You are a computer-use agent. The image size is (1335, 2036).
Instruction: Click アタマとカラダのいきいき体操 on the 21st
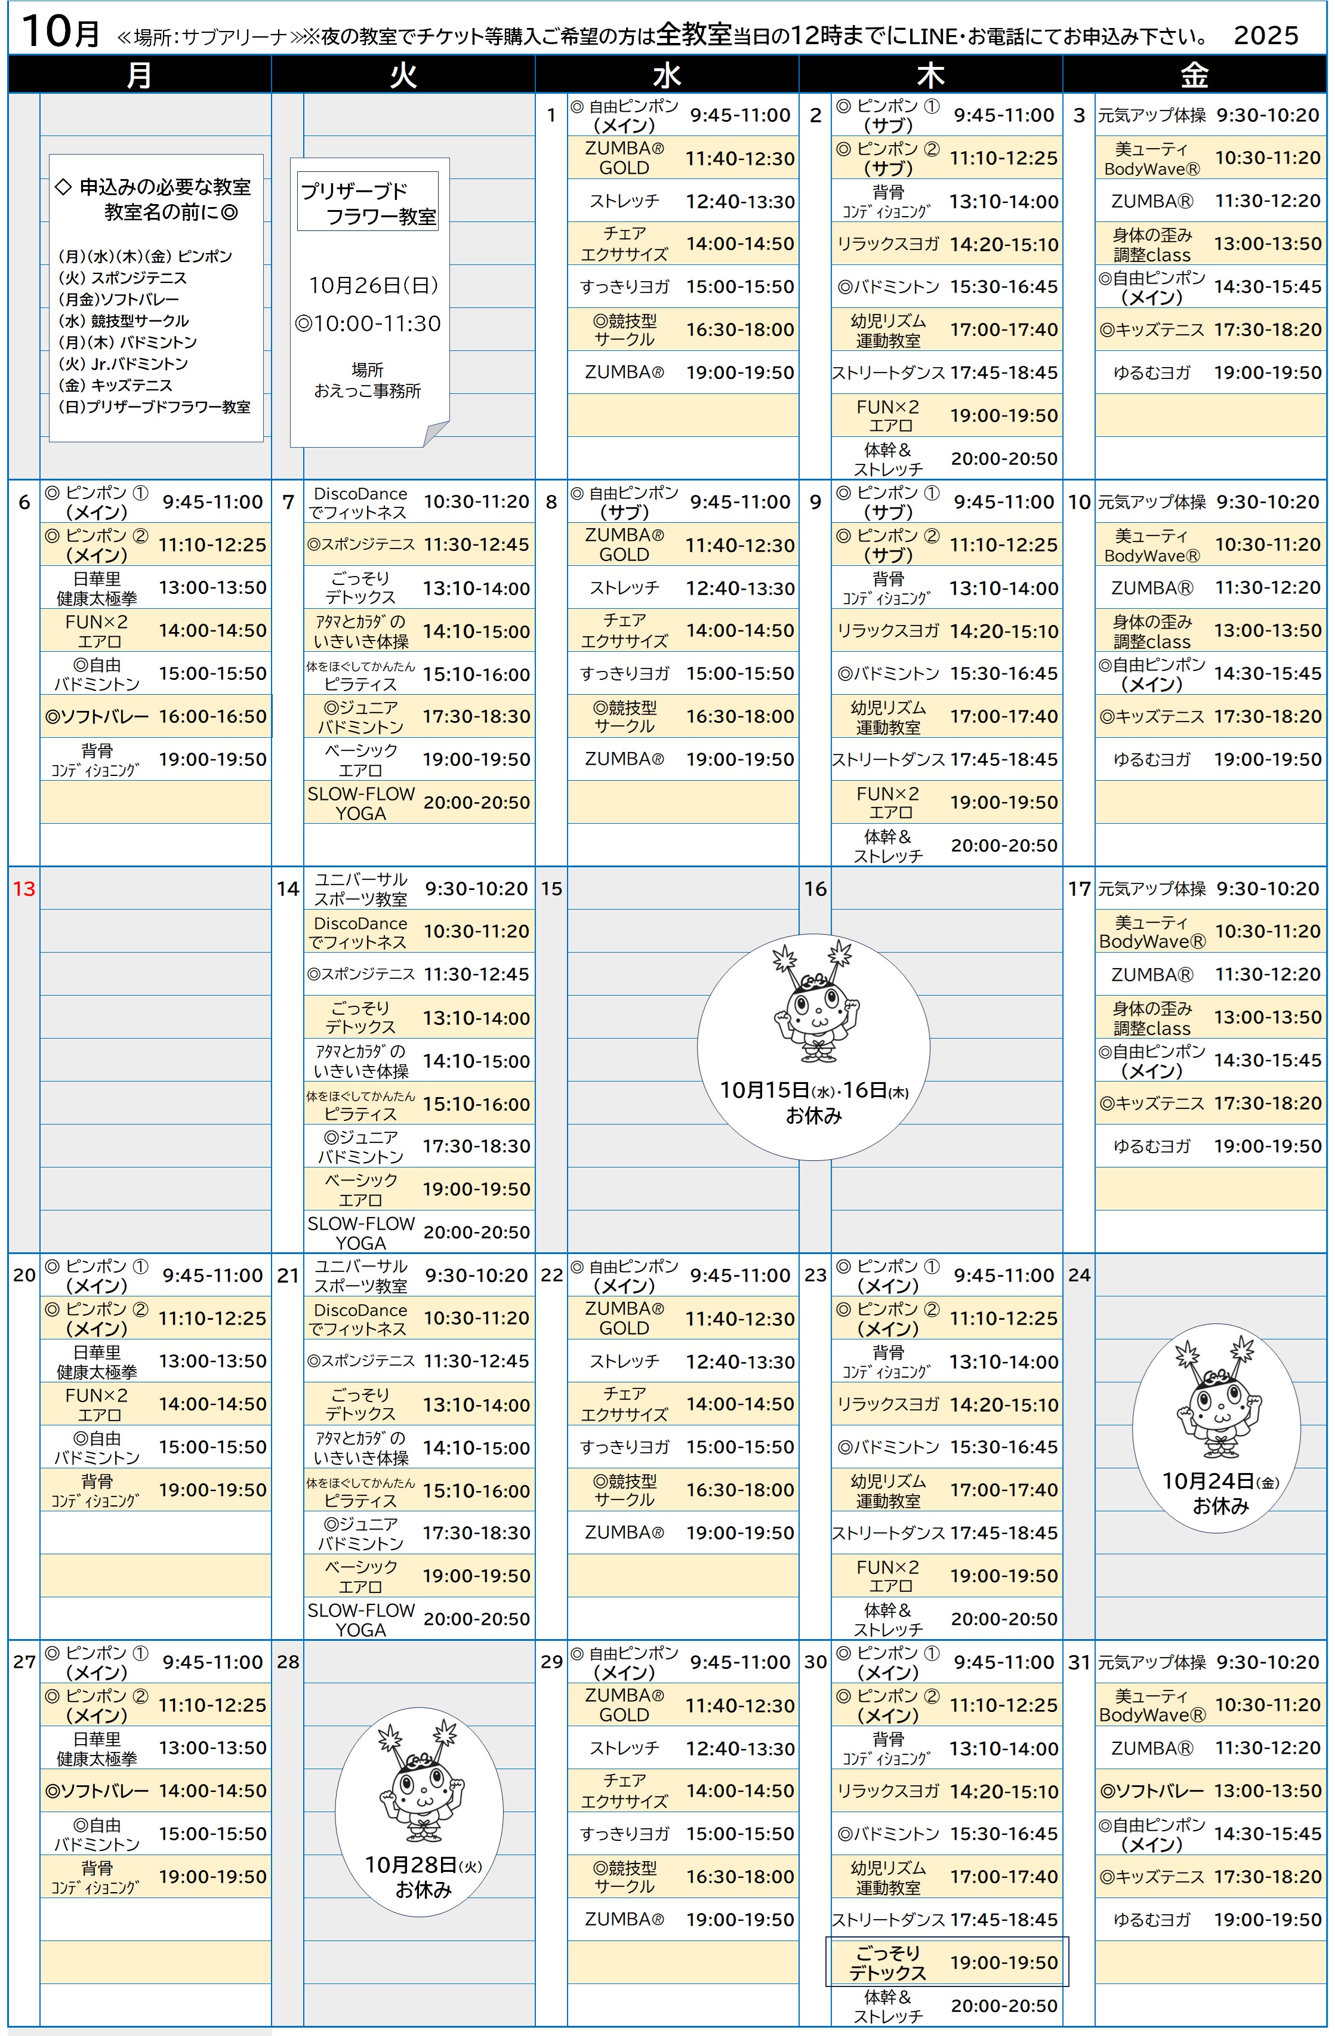pyautogui.click(x=360, y=1447)
